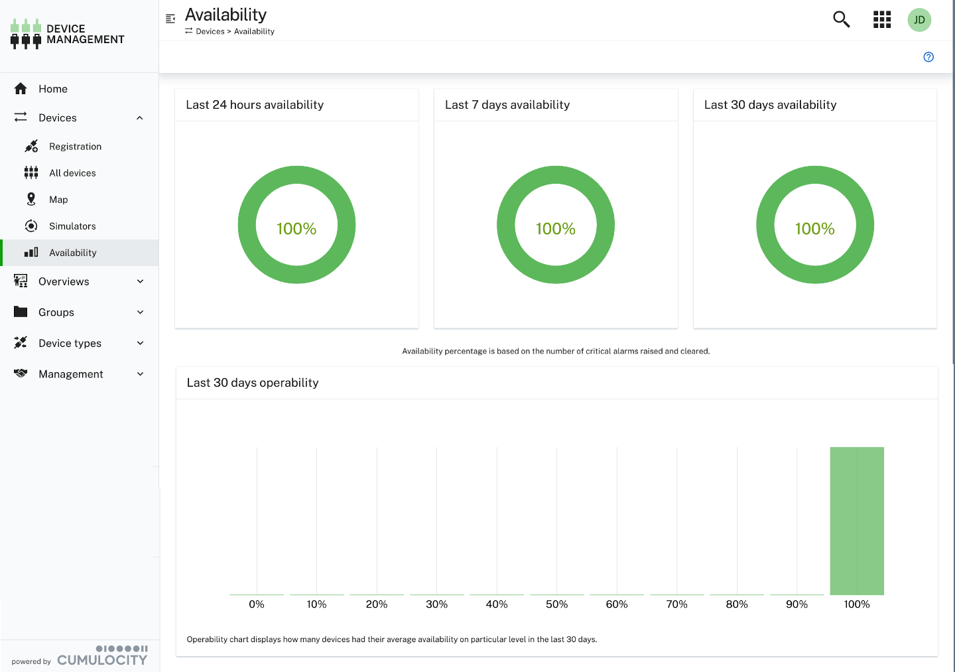Select Device types in the sidebar

click(x=68, y=343)
